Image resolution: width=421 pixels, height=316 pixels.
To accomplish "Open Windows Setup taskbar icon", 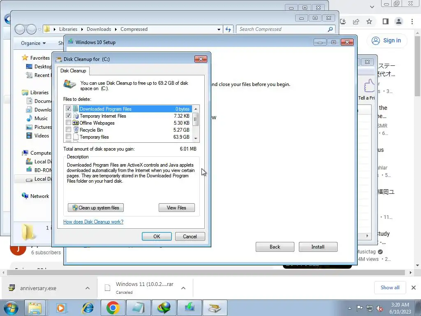I will coord(190,308).
